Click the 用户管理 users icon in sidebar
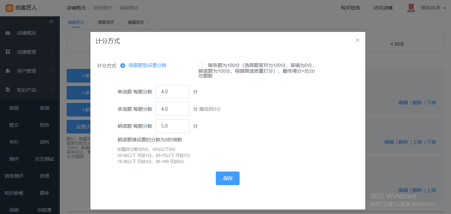451x214 pixels. tap(8, 71)
